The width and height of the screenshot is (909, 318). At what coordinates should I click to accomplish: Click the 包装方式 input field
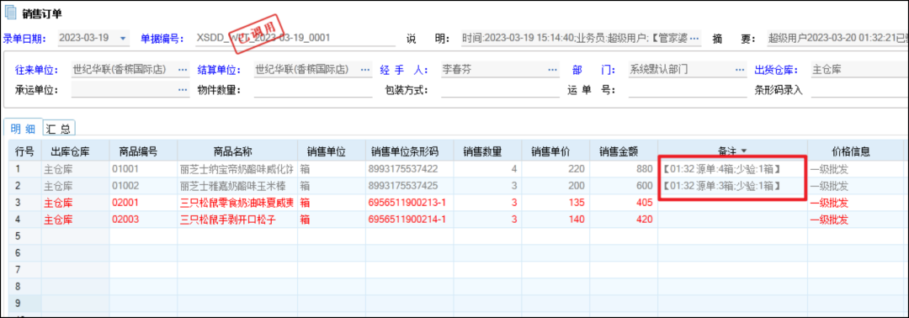pyautogui.click(x=500, y=90)
